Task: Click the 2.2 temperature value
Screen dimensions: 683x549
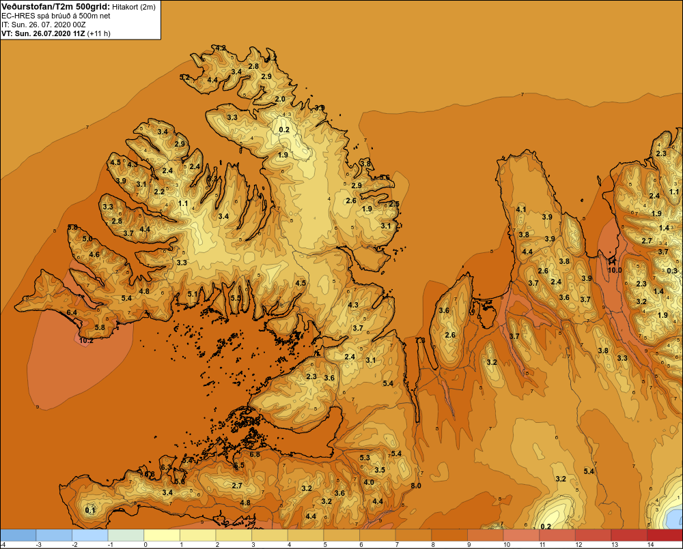Action: (x=159, y=192)
